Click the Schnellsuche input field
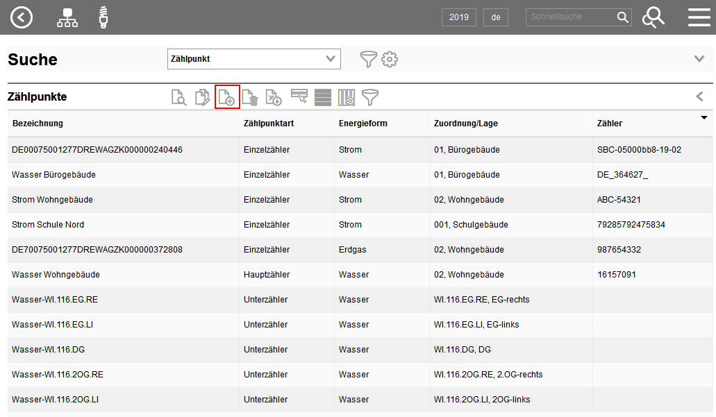The width and height of the screenshot is (716, 417). (x=571, y=17)
